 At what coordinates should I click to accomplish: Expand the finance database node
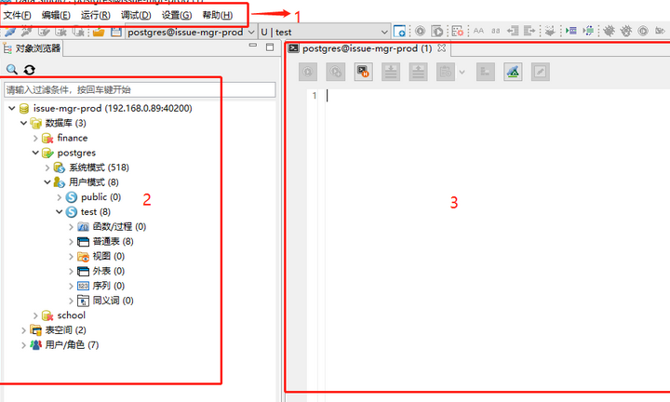[35, 138]
